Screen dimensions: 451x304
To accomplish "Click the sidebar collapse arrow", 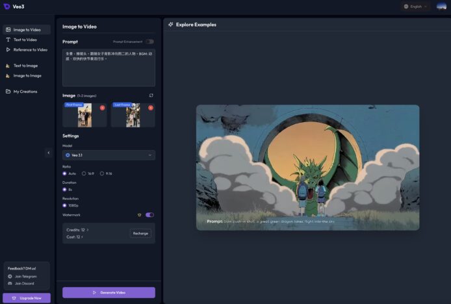I will tap(48, 153).
